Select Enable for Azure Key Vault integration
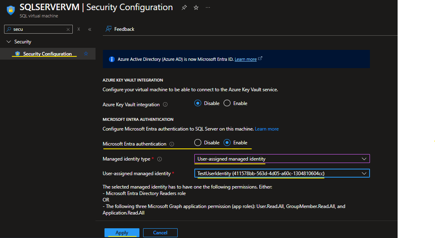Image resolution: width=435 pixels, height=238 pixels. pos(227,103)
